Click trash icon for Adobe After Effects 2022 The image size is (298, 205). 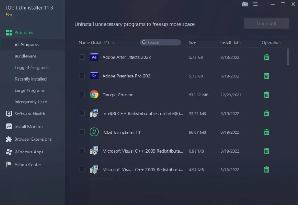point(267,57)
